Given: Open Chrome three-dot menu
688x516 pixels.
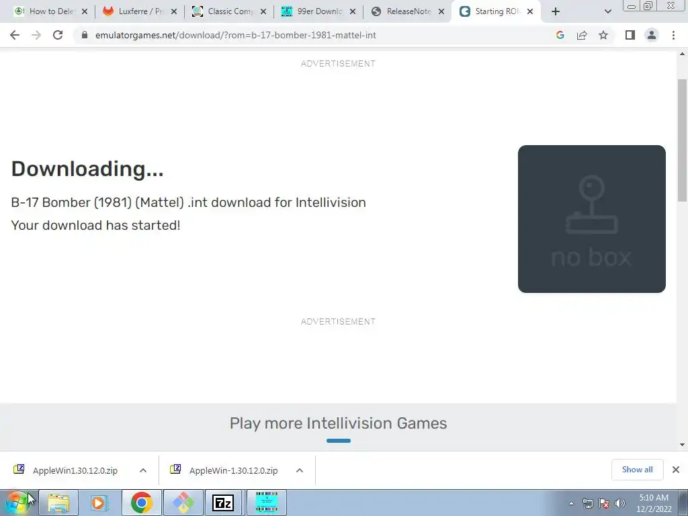Looking at the screenshot, I should tap(673, 35).
